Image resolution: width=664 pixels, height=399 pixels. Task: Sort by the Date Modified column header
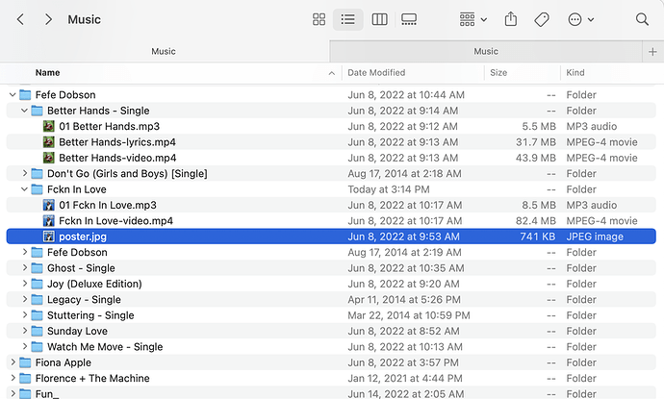[376, 73]
